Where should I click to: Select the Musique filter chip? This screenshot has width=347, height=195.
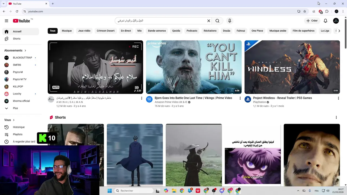click(x=67, y=31)
